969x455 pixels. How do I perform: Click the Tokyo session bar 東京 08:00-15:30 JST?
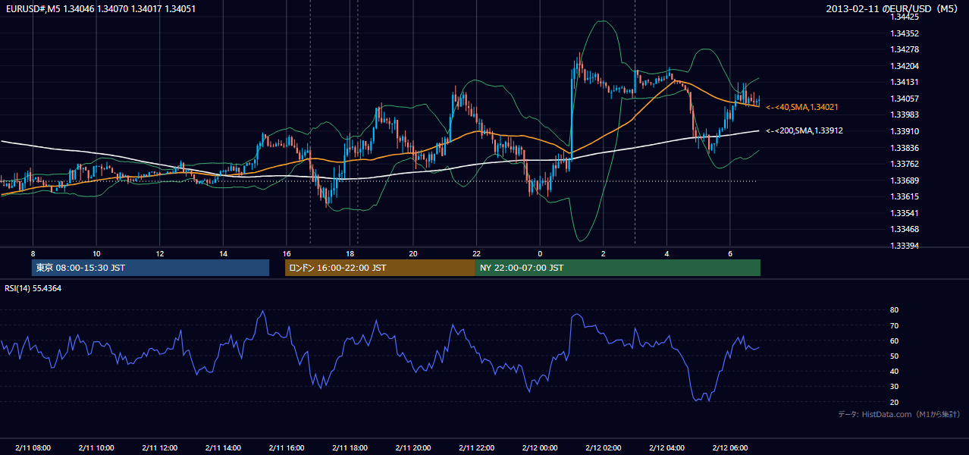tap(150, 268)
